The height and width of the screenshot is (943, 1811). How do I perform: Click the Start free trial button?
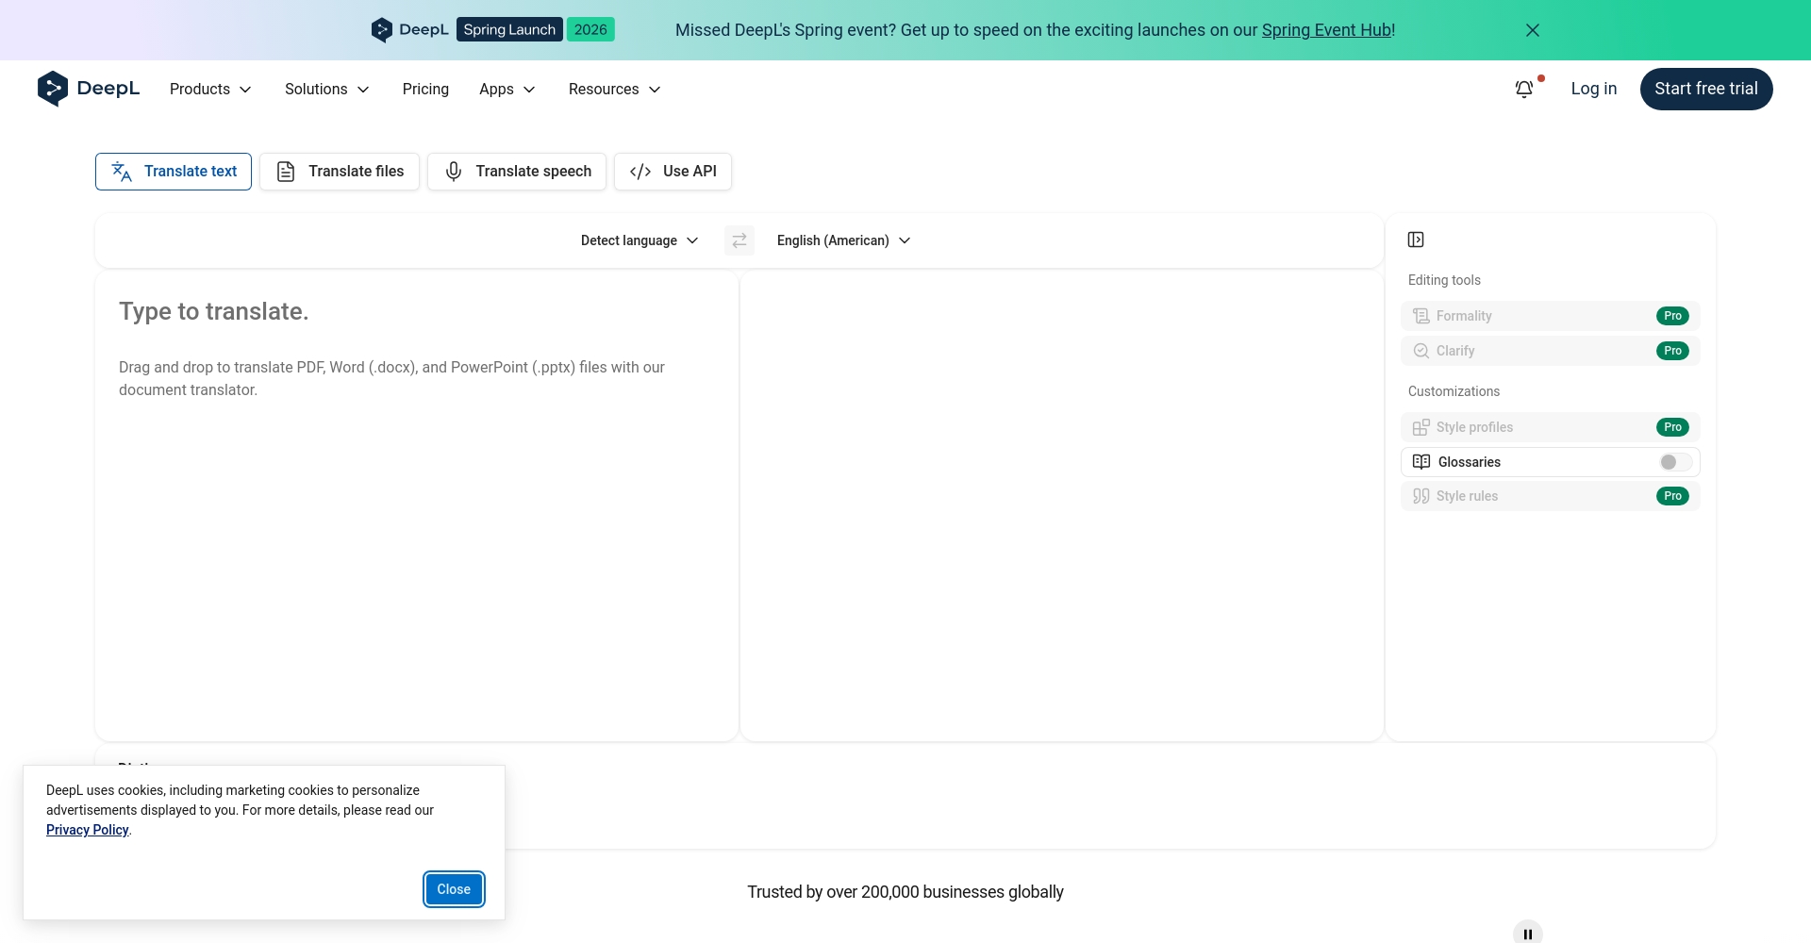[1706, 89]
